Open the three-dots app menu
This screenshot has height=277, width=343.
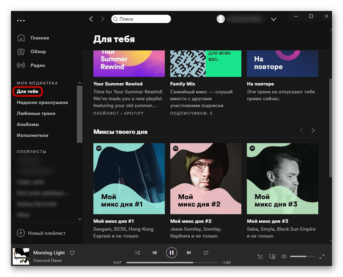[21, 21]
